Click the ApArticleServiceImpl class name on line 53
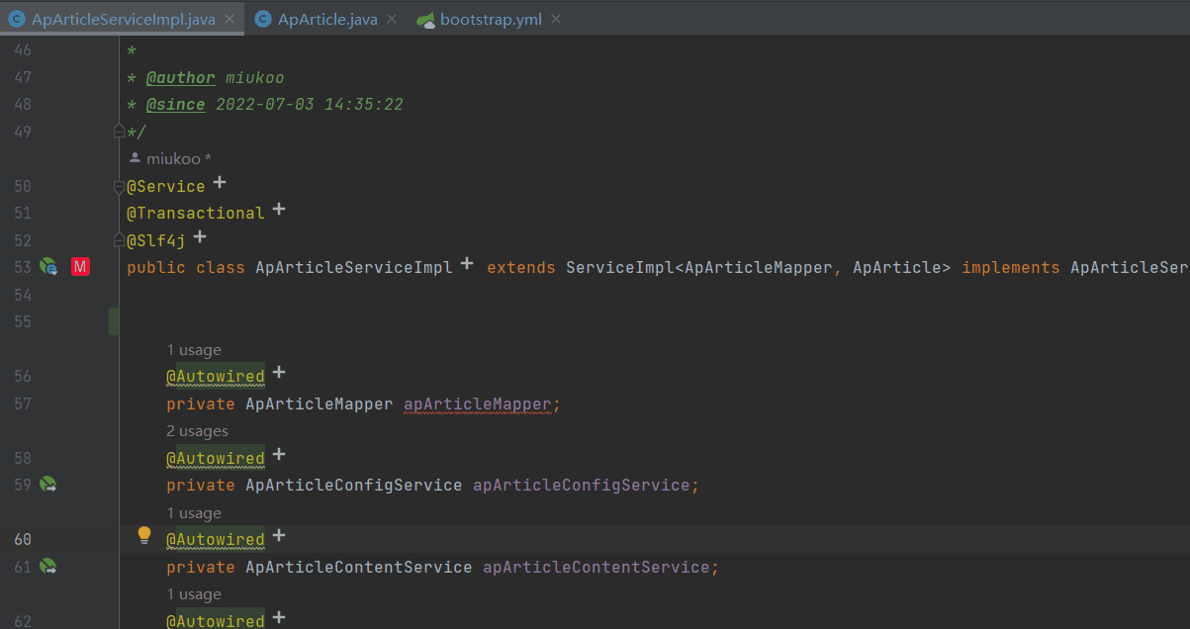 click(x=354, y=267)
